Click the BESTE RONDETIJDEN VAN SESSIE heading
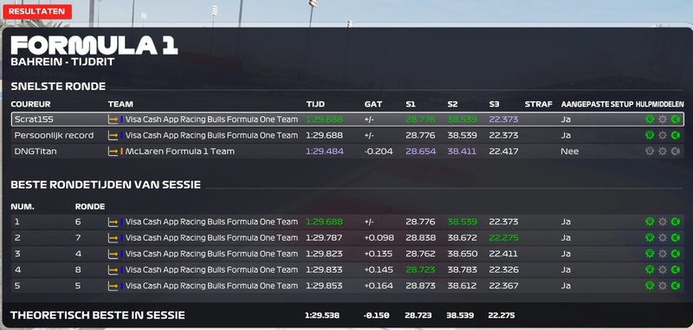Screen dimensions: 693x330 pos(106,184)
